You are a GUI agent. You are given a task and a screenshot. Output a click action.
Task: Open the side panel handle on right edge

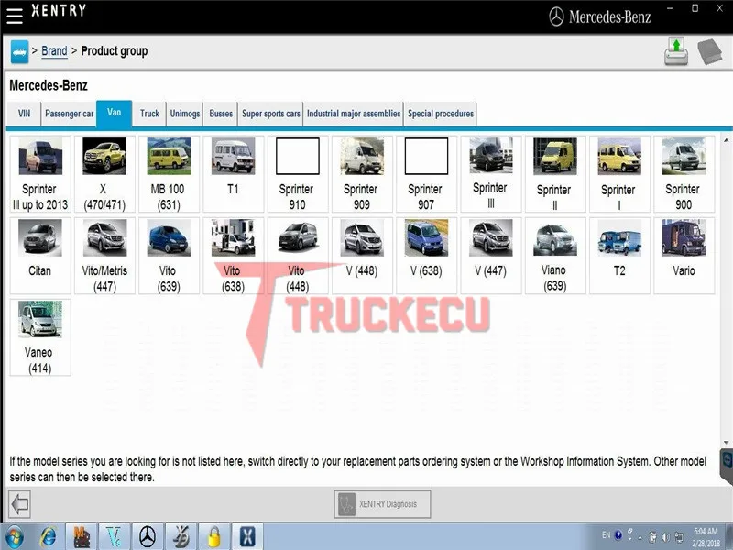[727, 466]
